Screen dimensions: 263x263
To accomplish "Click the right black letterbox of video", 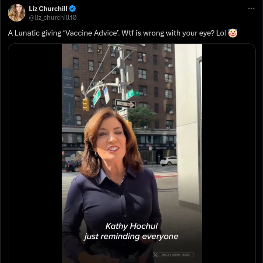I will pyautogui.click(x=228, y=153).
